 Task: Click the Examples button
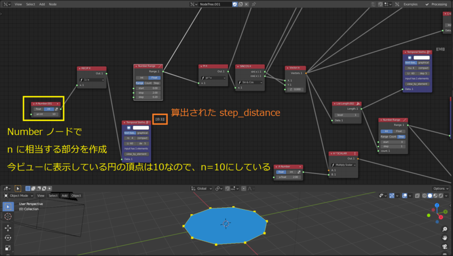tap(410, 4)
